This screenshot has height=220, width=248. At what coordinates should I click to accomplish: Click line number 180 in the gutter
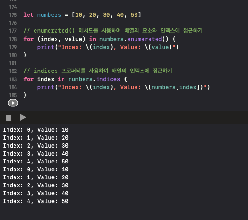coord(13,55)
